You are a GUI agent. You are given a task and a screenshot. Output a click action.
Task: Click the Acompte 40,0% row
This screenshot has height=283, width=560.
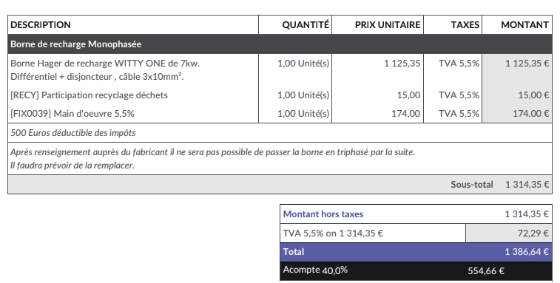(416, 271)
